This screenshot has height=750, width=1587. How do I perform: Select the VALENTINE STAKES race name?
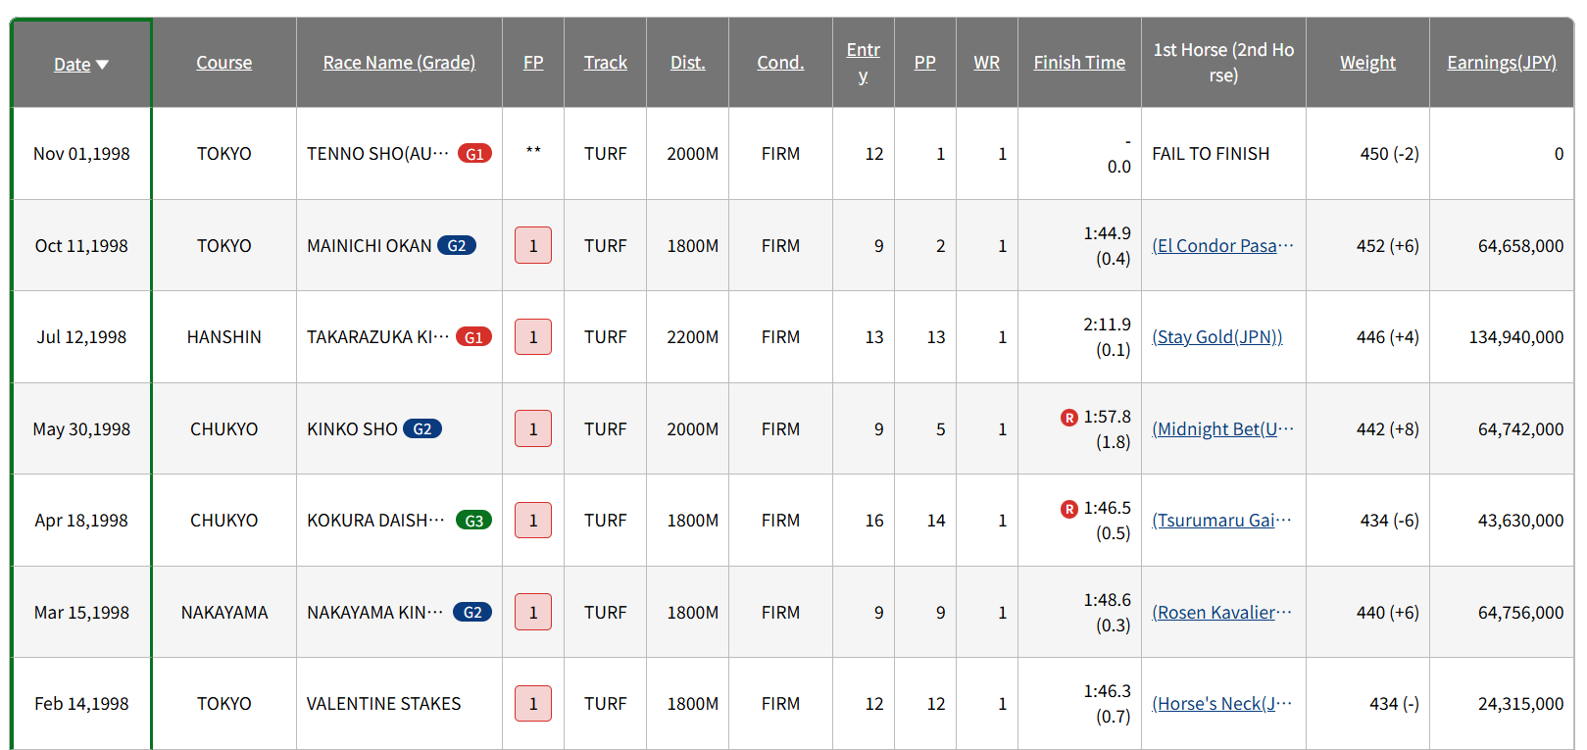click(383, 704)
